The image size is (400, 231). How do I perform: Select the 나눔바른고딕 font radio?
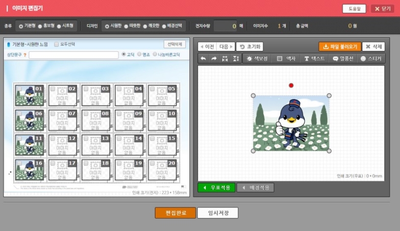click(x=155, y=54)
